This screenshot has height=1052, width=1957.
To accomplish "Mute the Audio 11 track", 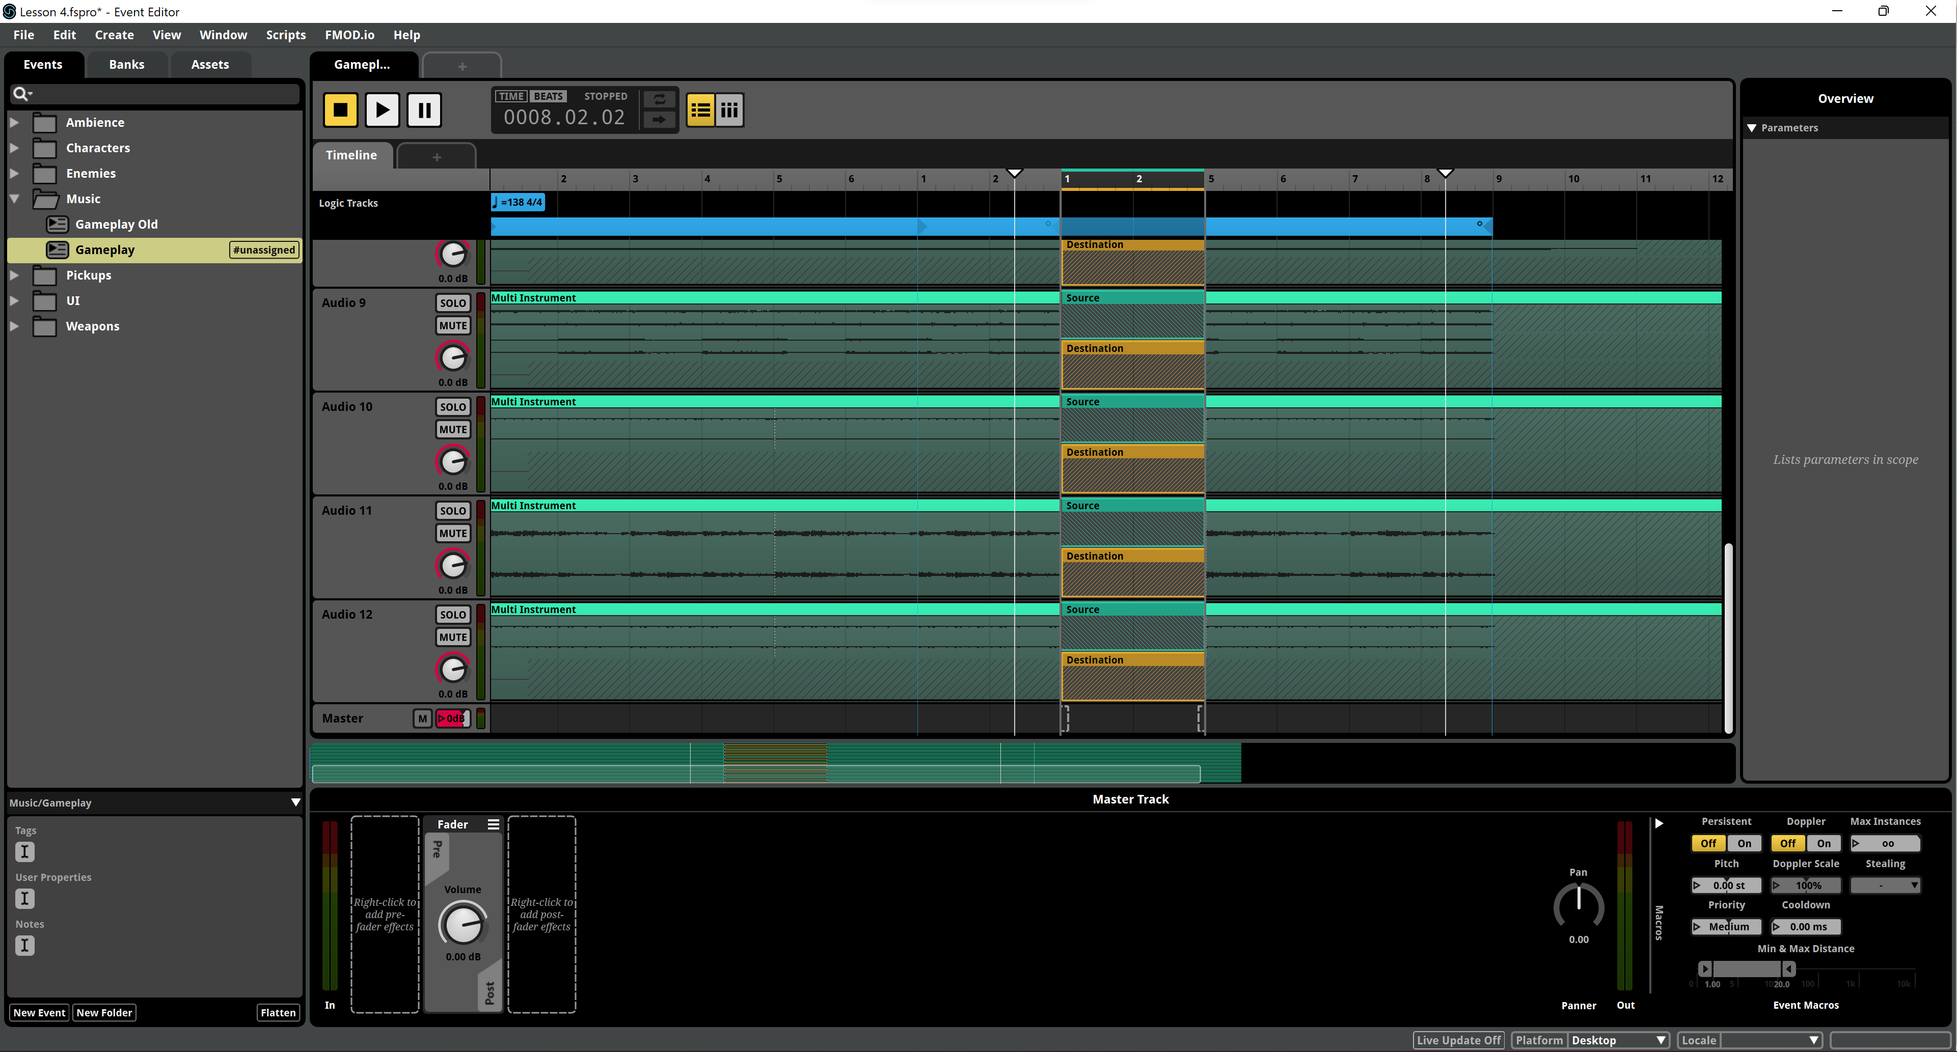I will [453, 534].
